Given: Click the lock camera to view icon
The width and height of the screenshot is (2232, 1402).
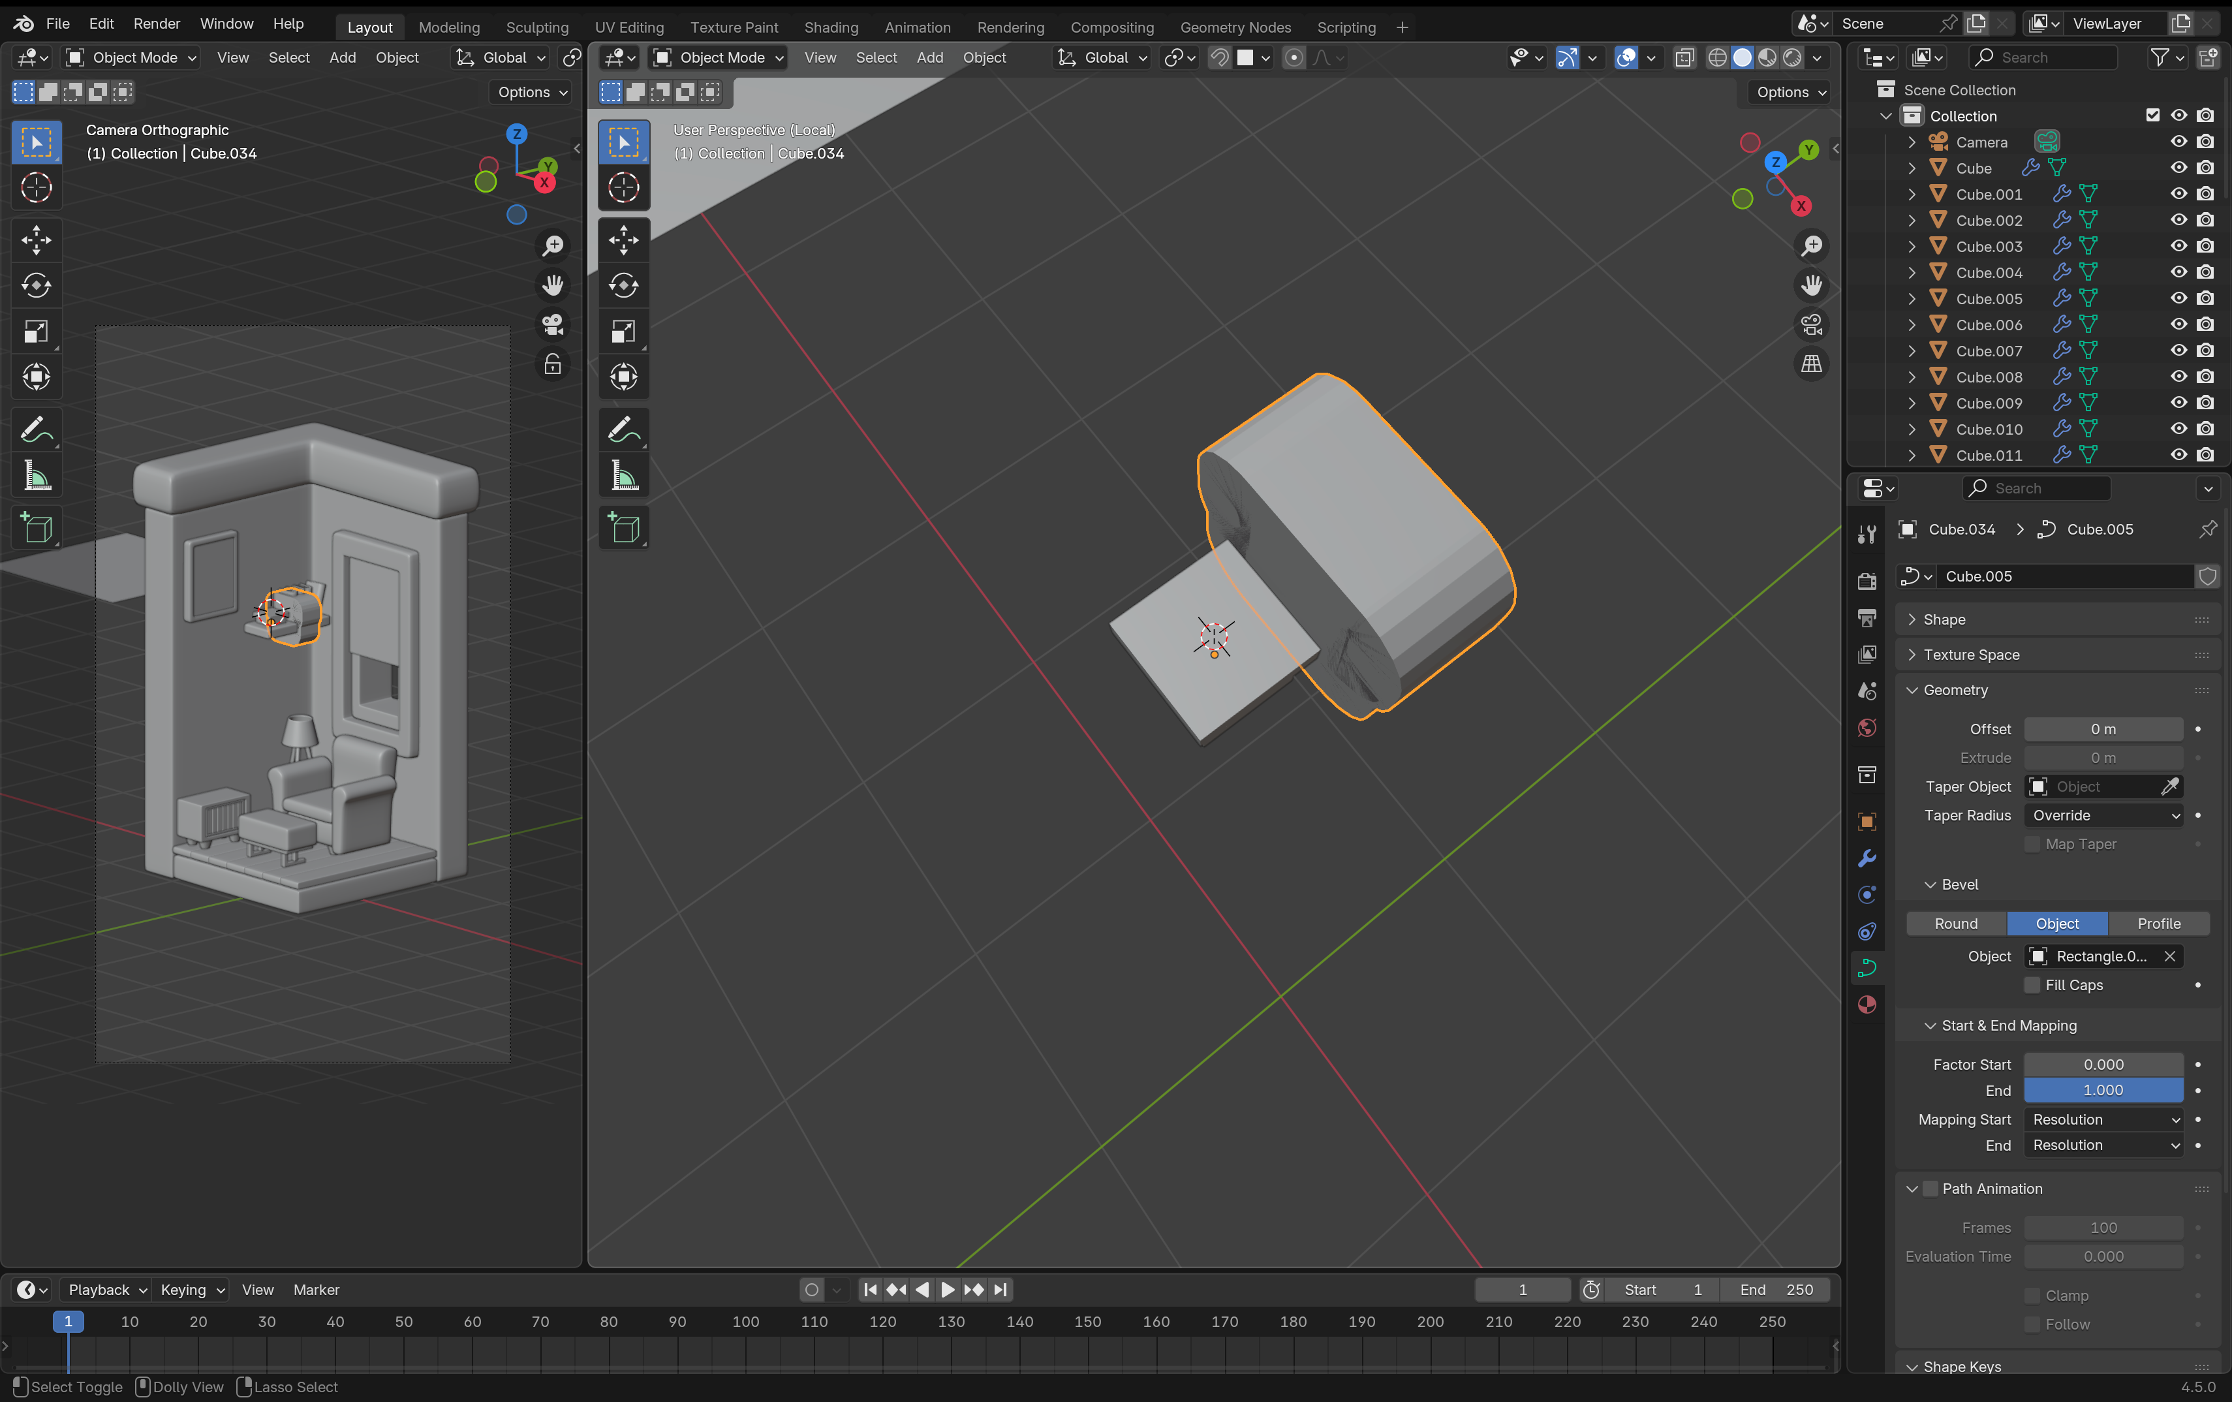Looking at the screenshot, I should pyautogui.click(x=552, y=364).
